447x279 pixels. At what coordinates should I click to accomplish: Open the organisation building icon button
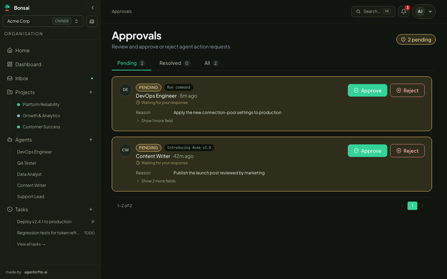point(92,21)
